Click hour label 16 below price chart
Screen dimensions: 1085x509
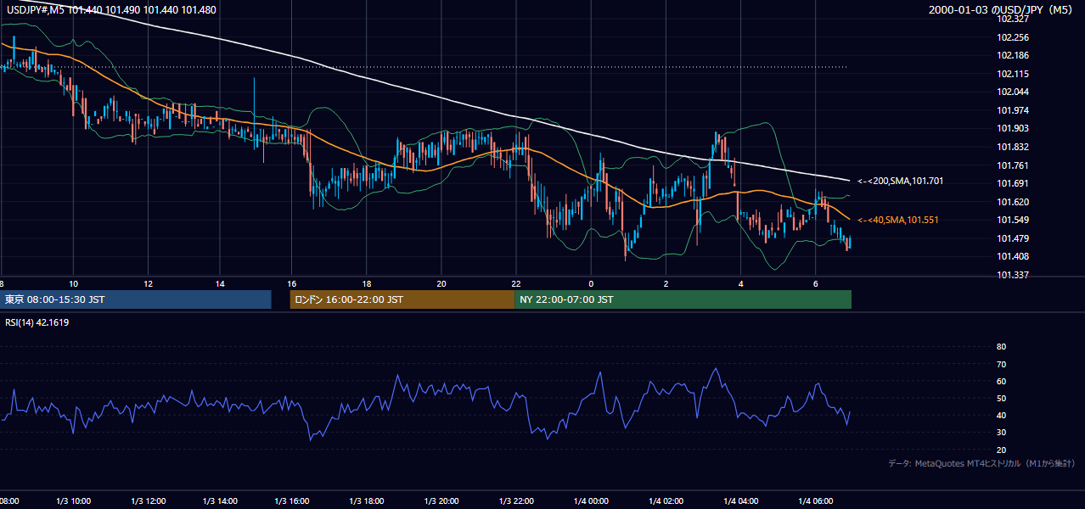[x=293, y=282]
